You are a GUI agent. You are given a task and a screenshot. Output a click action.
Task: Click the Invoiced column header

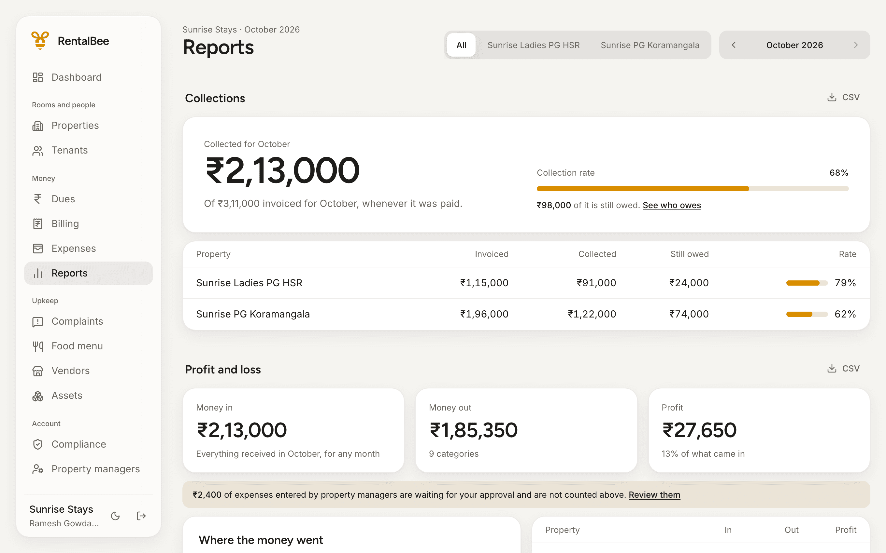(x=491, y=254)
